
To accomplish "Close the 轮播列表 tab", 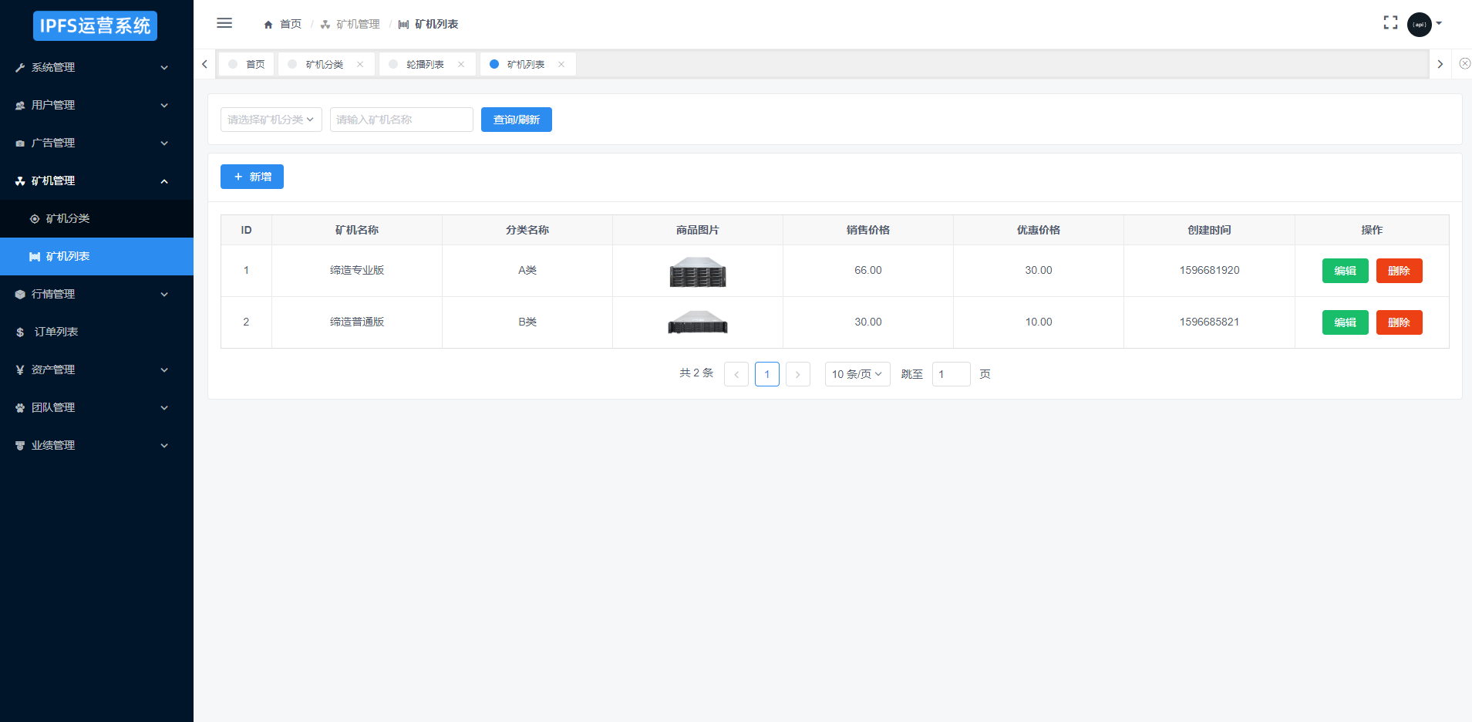I will pyautogui.click(x=461, y=65).
